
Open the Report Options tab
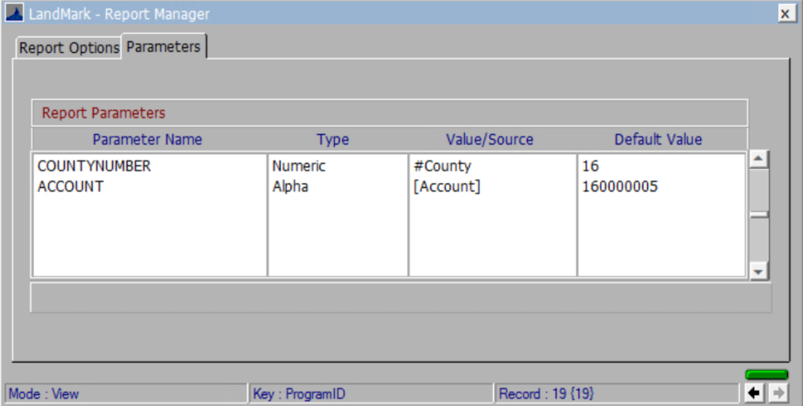(68, 48)
